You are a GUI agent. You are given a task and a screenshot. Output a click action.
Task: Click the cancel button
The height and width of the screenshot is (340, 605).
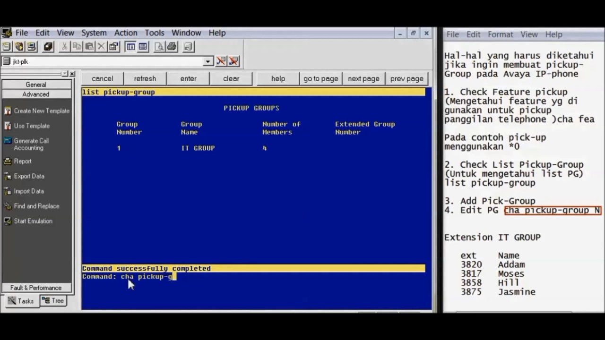click(102, 78)
